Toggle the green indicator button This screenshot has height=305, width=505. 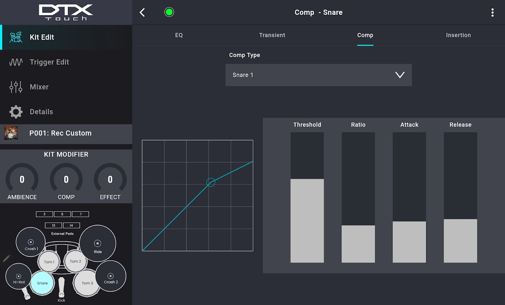(x=169, y=12)
